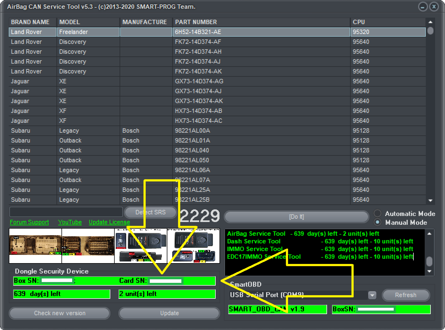Image resolution: width=445 pixels, height=330 pixels.
Task: Click table scrollbar down arrow
Action: coord(430,201)
